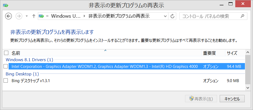Viewport: 253px width, 110px height.
Task: Toggle the select-all checkbox in the header
Action: pyautogui.click(x=6, y=53)
